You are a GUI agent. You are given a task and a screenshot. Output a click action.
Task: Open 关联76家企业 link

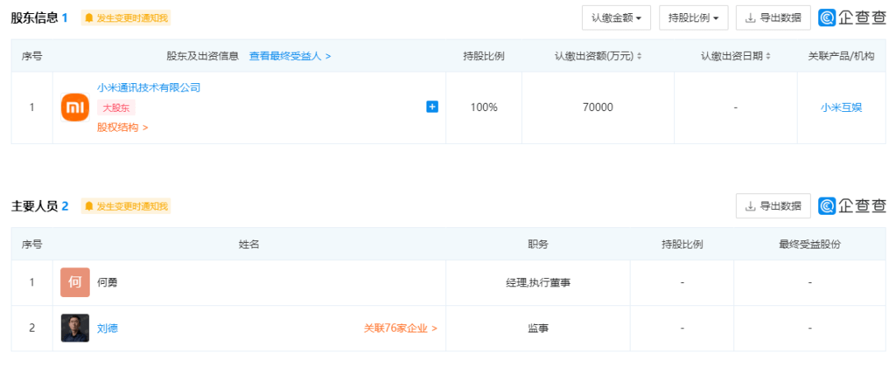[400, 328]
